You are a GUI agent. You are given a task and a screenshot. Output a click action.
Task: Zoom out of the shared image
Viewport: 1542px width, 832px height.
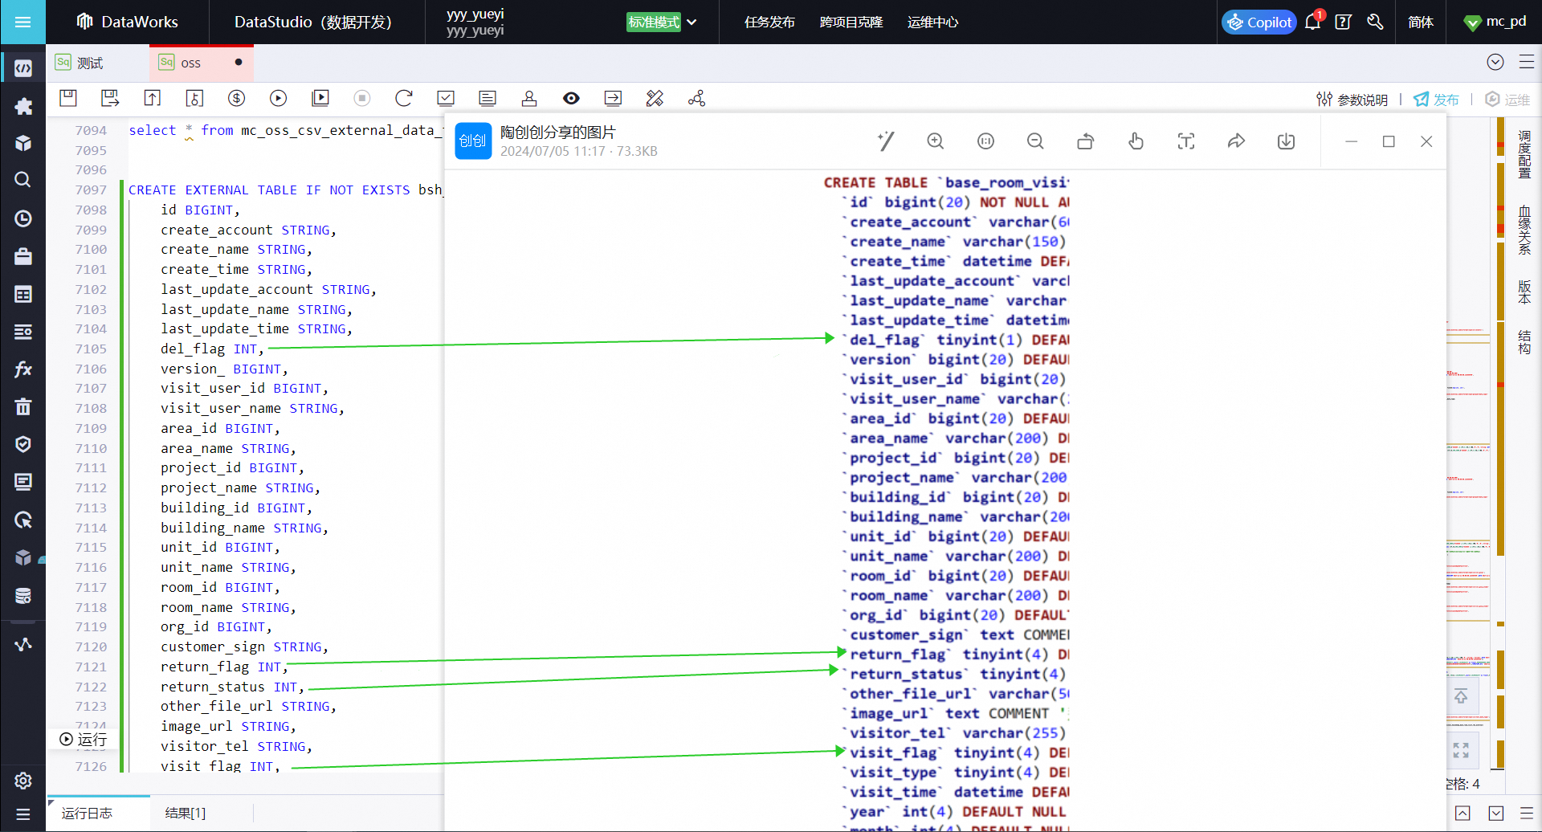point(1035,141)
